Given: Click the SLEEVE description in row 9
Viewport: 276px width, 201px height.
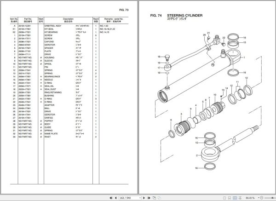Looking at the screenshot, I should [49, 61].
